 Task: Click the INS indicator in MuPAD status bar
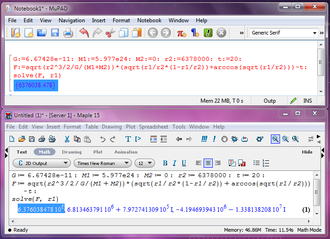(x=307, y=101)
